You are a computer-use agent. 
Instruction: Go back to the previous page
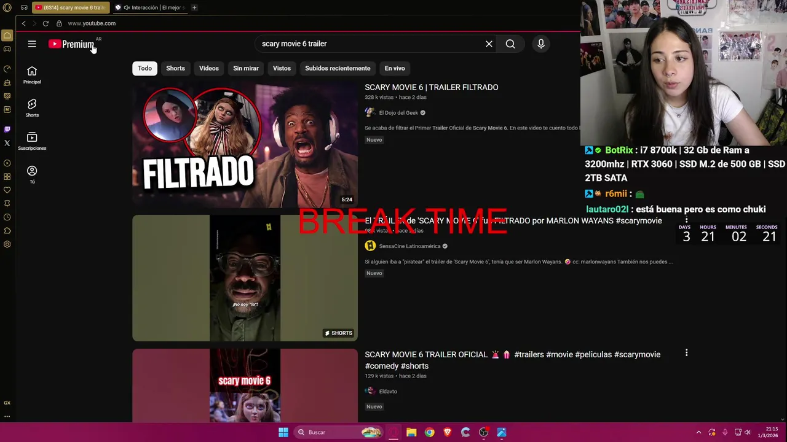23,23
